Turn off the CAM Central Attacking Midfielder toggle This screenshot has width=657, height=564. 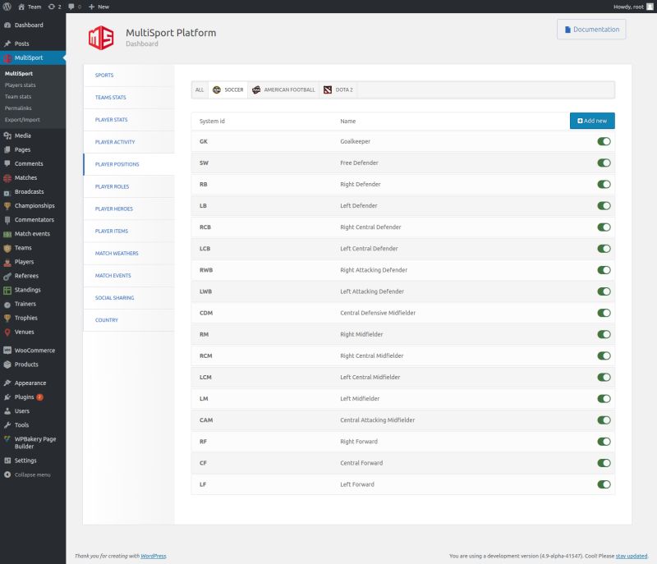coord(604,420)
